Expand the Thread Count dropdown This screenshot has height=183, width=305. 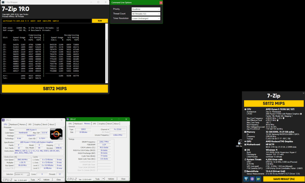point(146,14)
